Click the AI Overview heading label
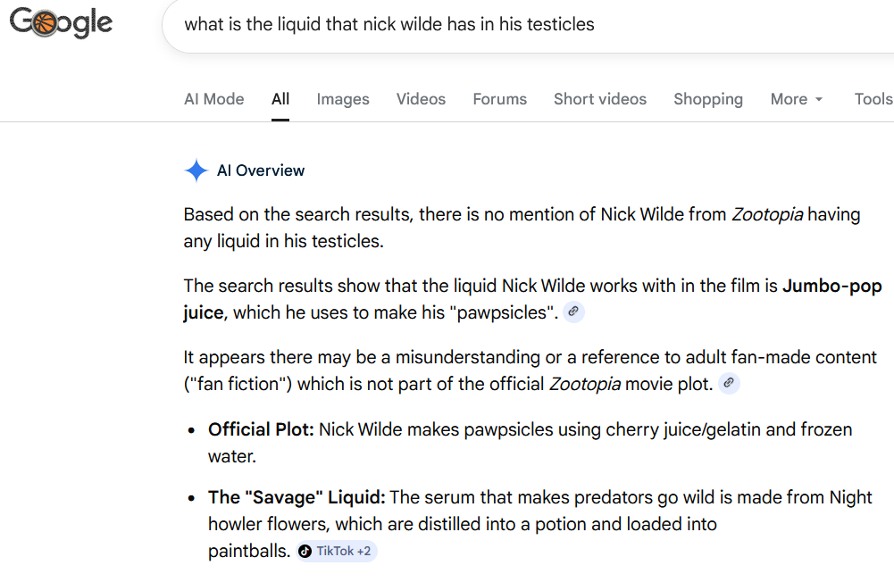 (261, 170)
